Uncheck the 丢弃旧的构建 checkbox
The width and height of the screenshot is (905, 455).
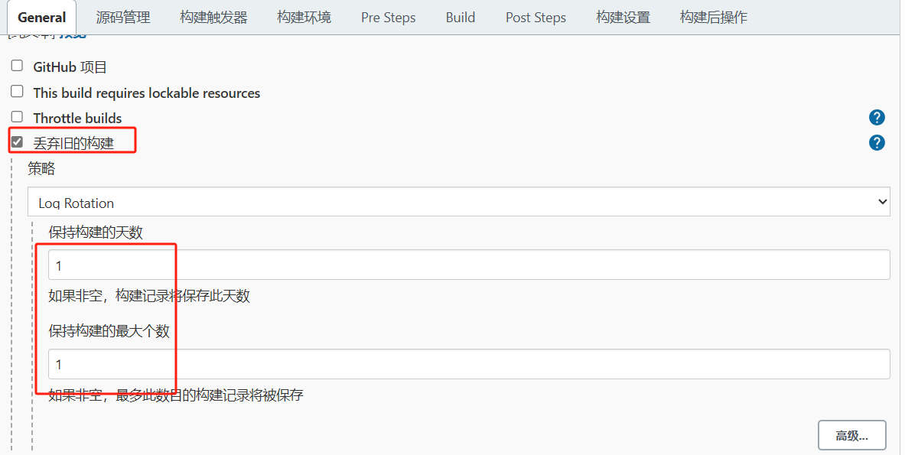[x=17, y=141]
